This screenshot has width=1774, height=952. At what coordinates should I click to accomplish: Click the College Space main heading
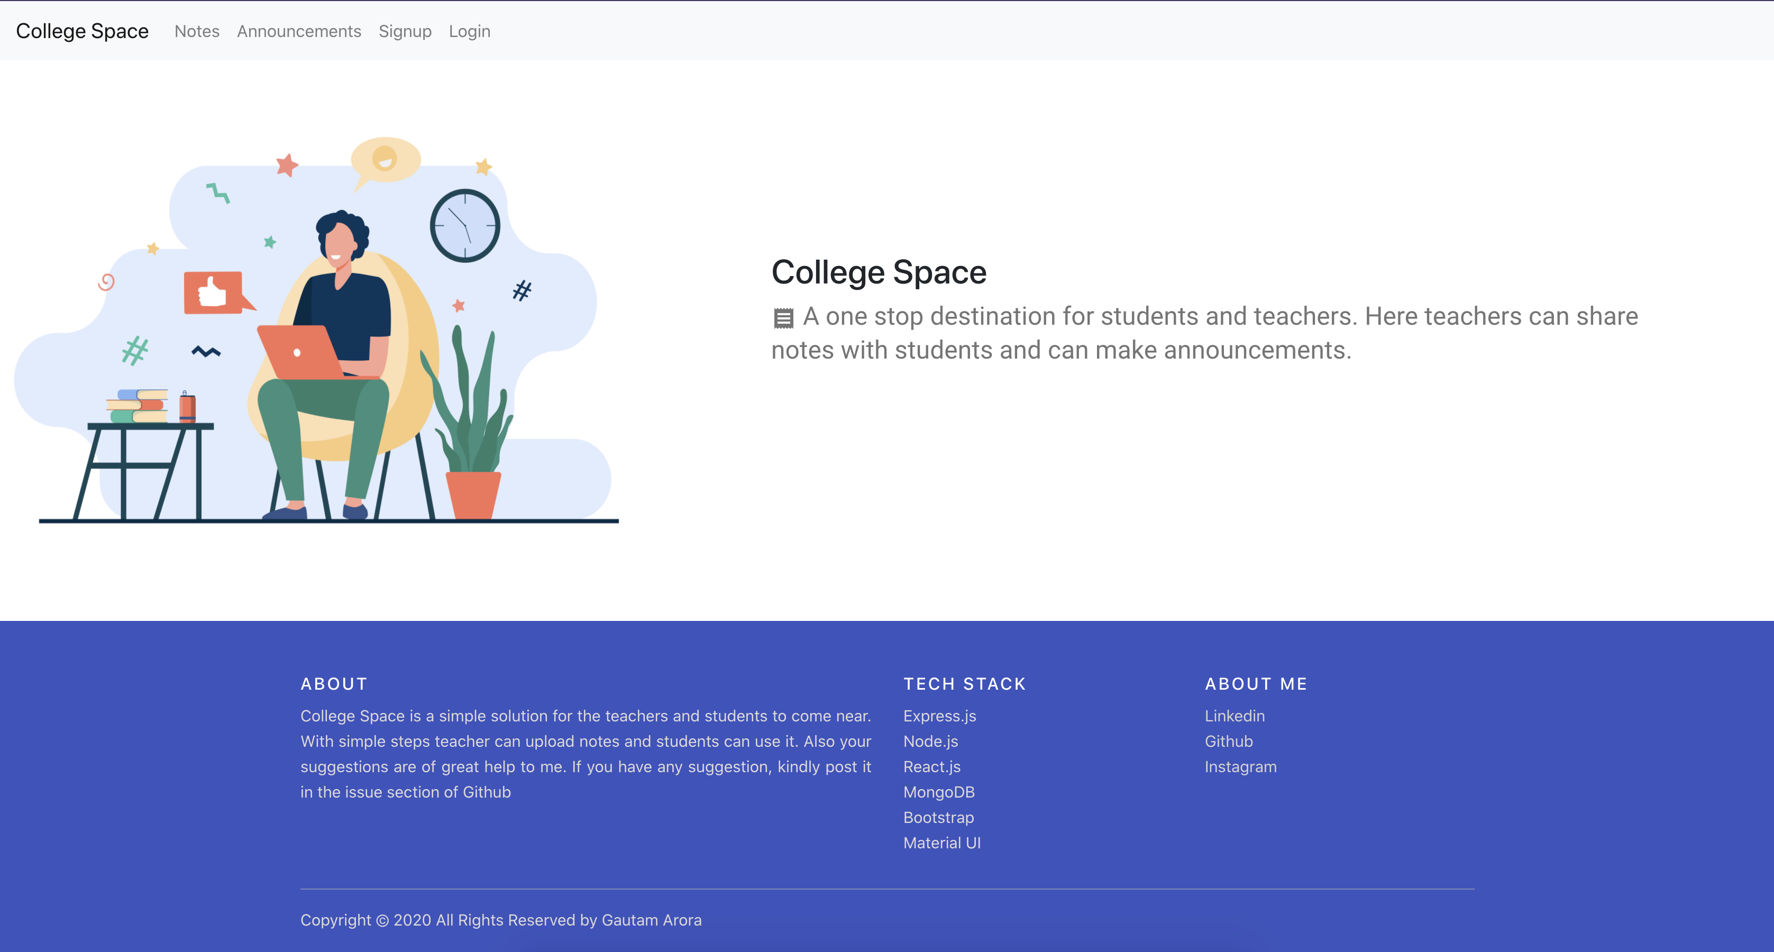tap(879, 272)
